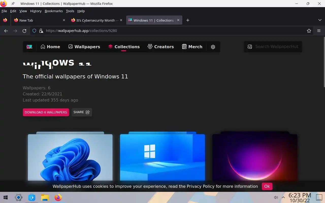Bookmark this page with the star icon
The height and width of the screenshot is (203, 325).
tap(309, 31)
